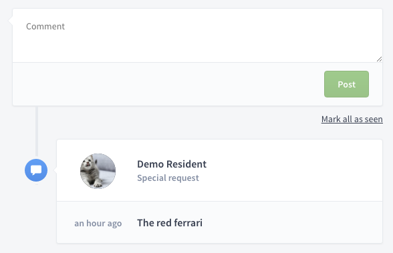
Task: Click the empty space right of Demo Resident
Action: coord(293,170)
